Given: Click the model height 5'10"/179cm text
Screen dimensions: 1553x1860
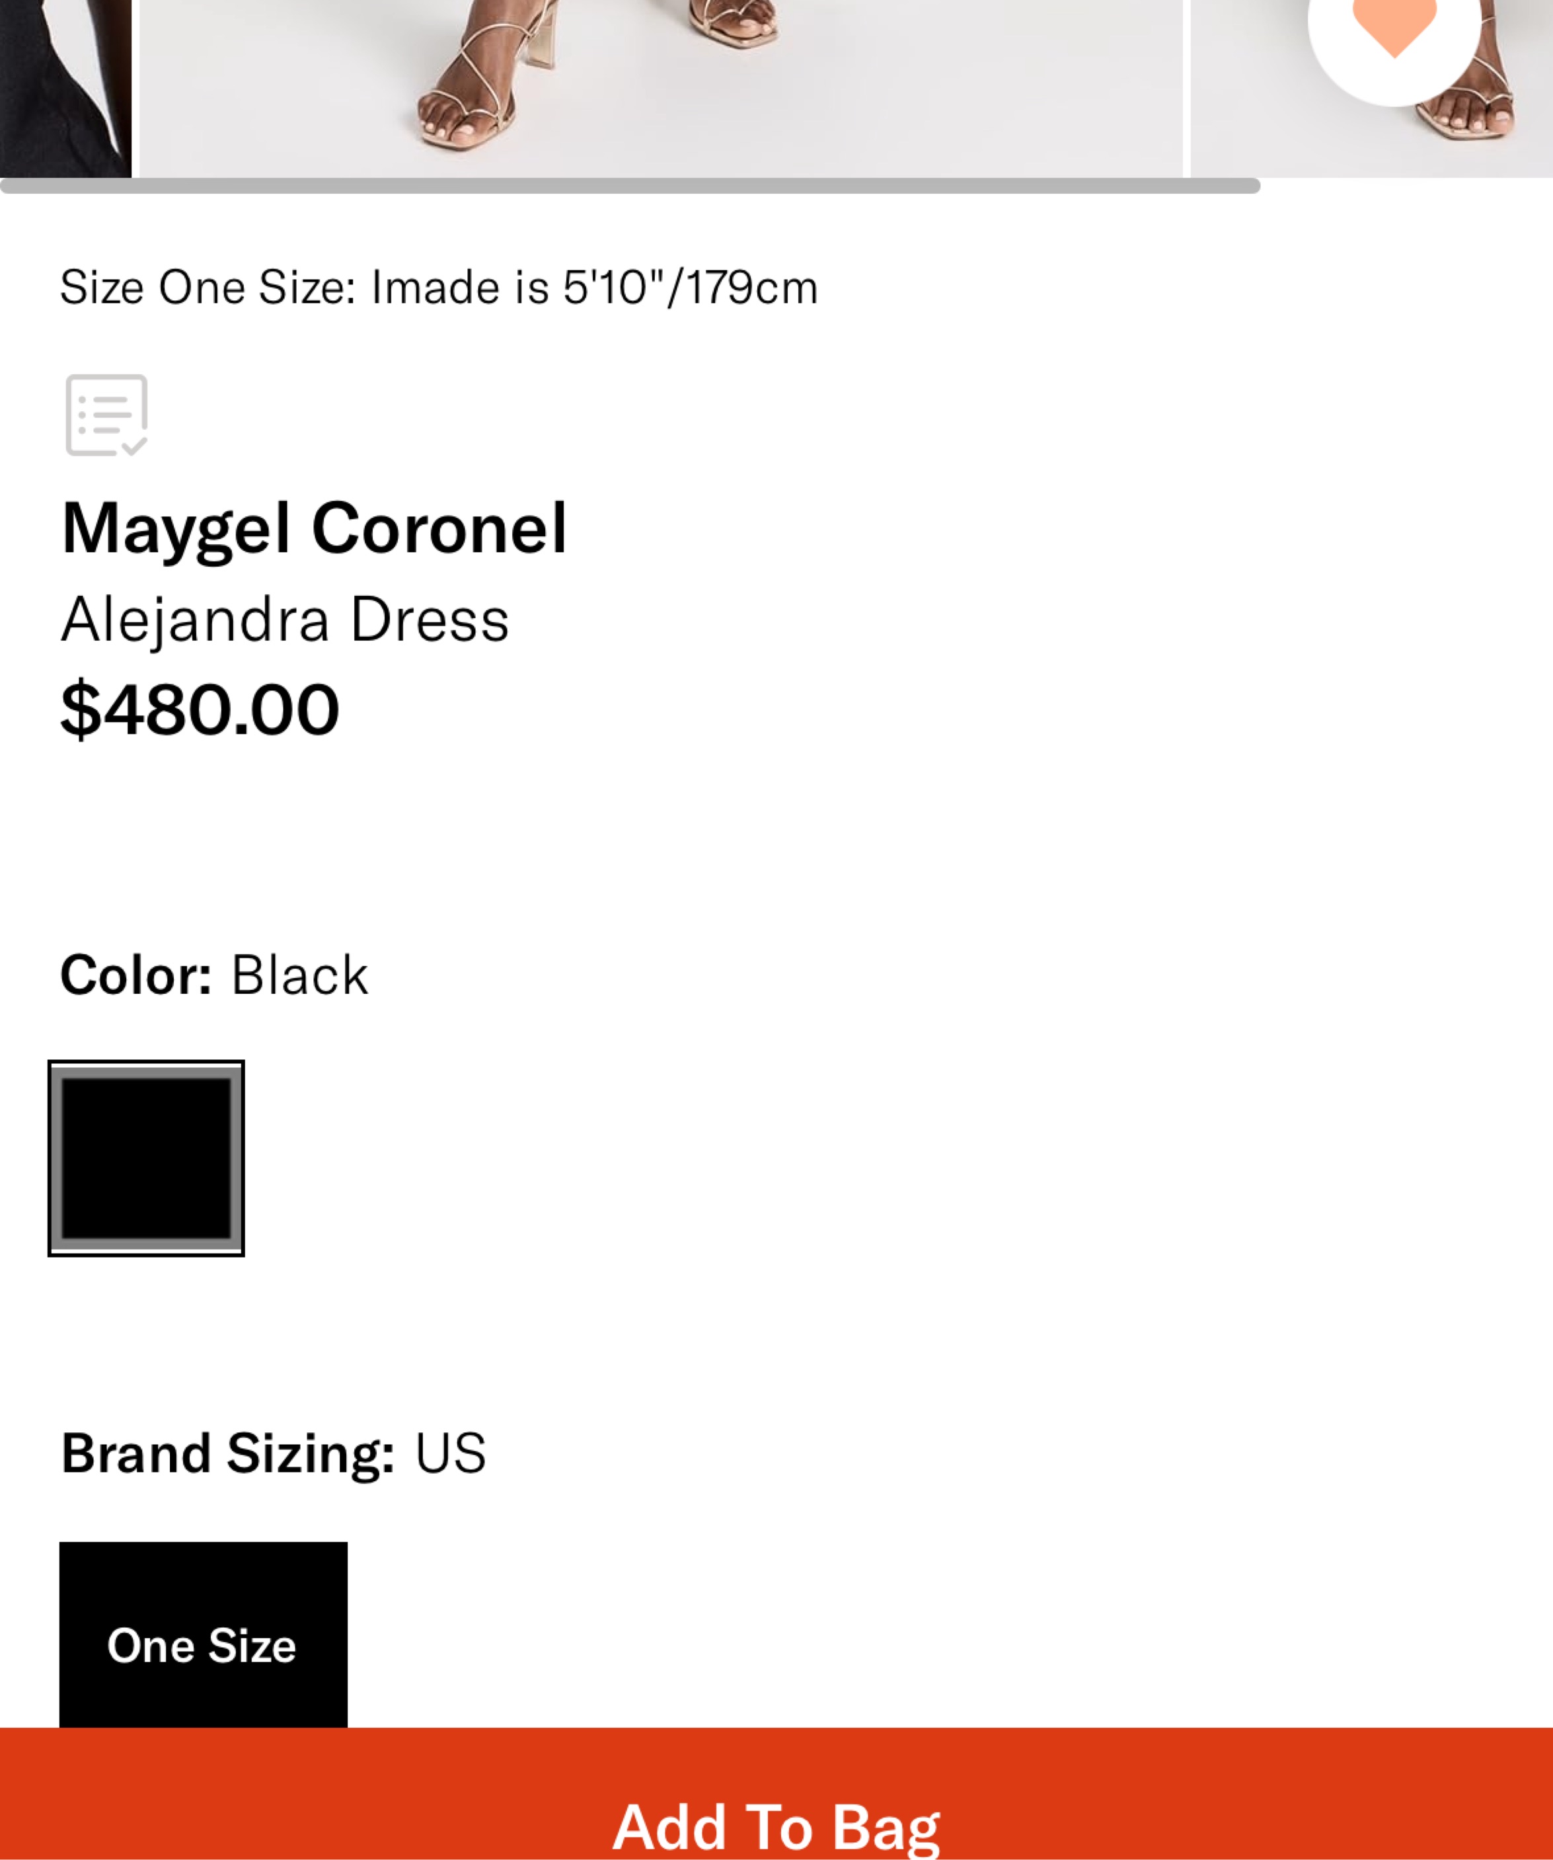Looking at the screenshot, I should (x=690, y=288).
